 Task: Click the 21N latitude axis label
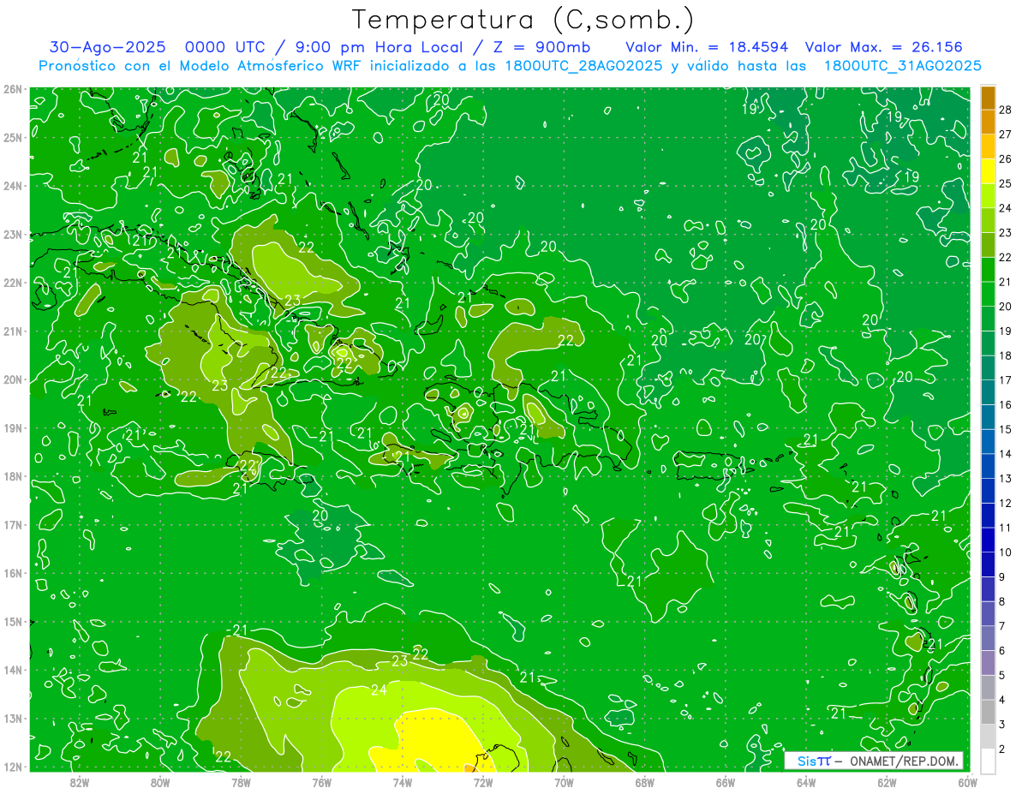coord(12,331)
